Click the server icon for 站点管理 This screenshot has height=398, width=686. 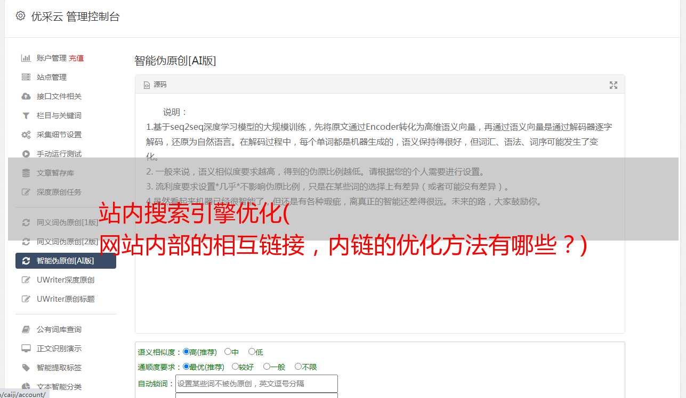(x=26, y=77)
